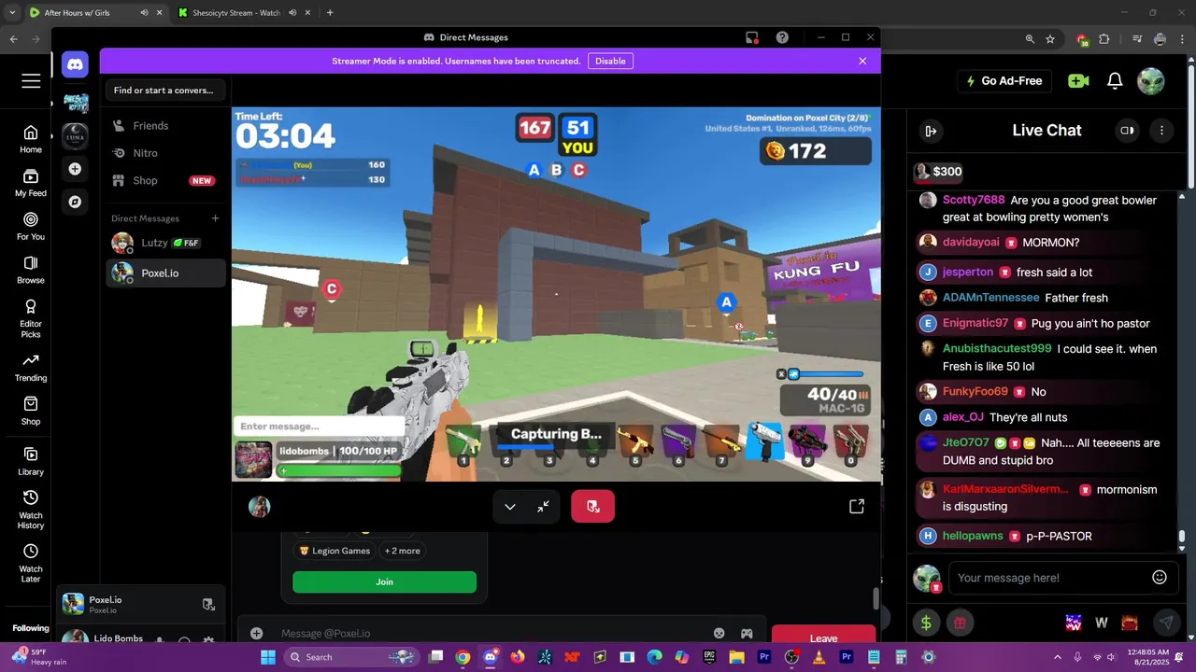Open a new browser tab
Image resolution: width=1196 pixels, height=672 pixels.
[330, 13]
